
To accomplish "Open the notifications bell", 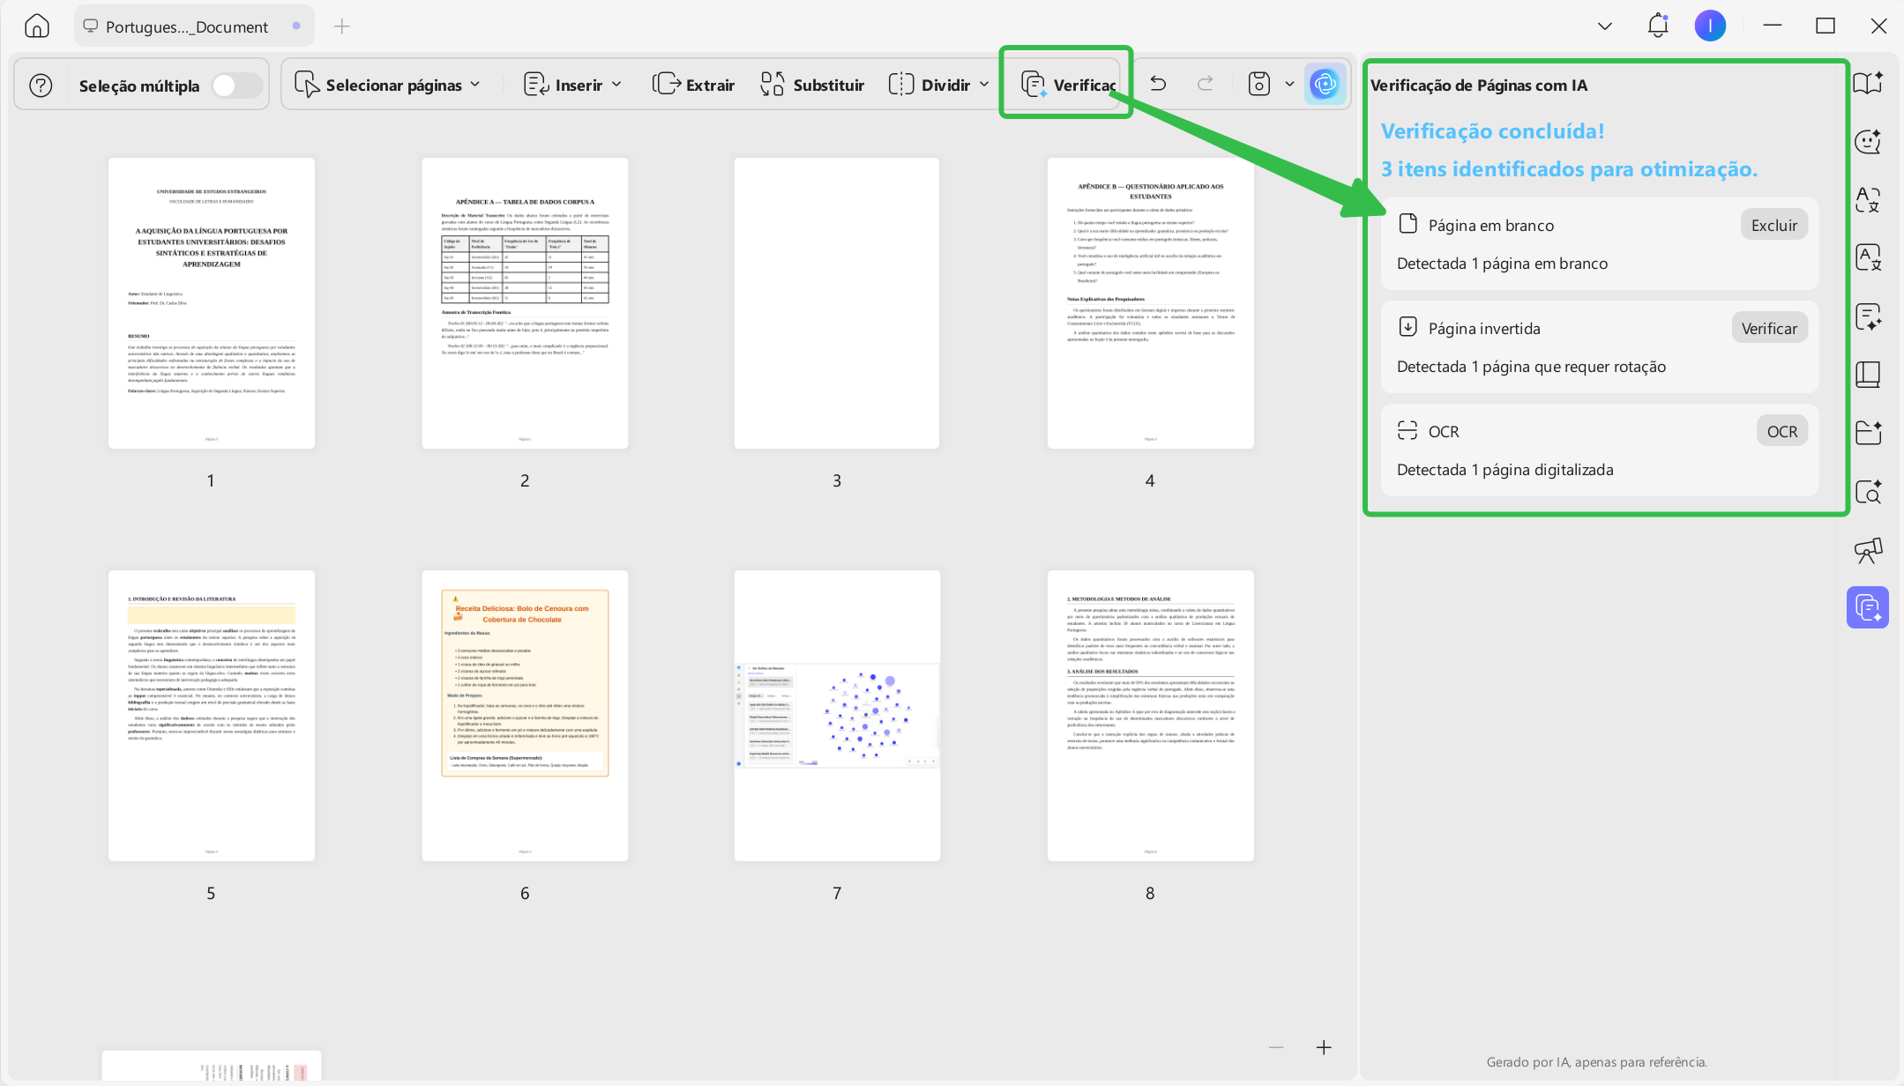I will [x=1658, y=26].
